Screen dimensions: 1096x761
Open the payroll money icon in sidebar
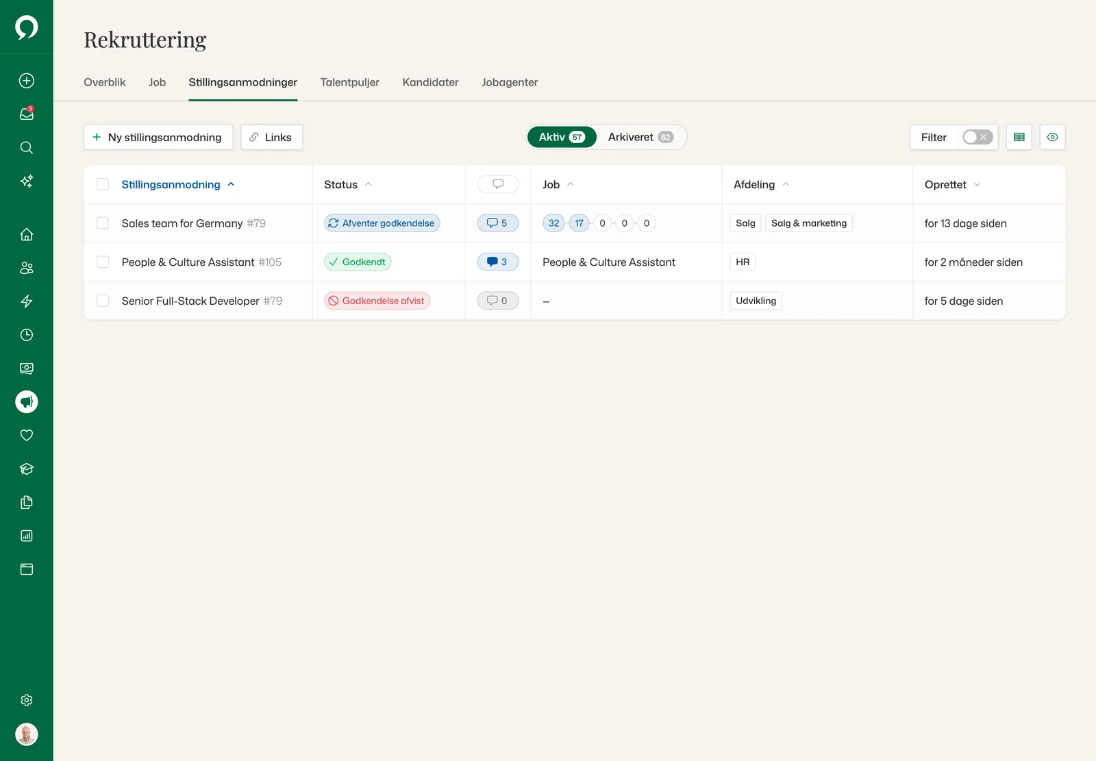coord(27,369)
